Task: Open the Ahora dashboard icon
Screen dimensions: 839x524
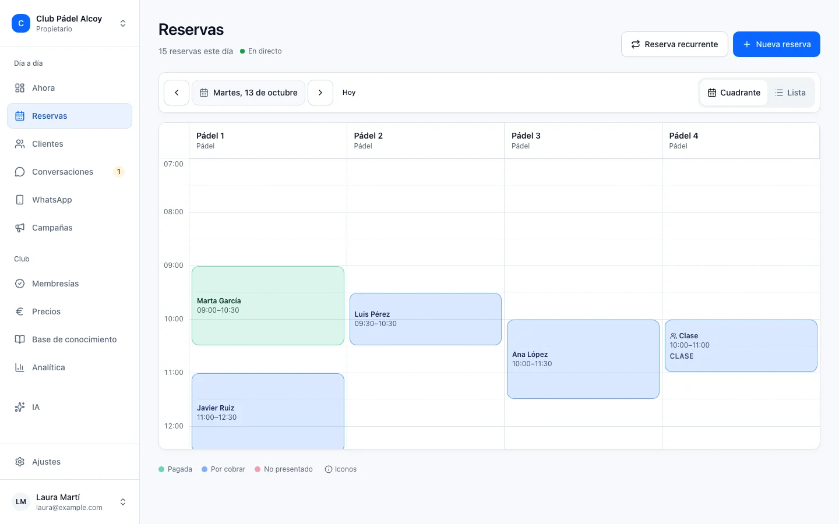Action: [x=20, y=88]
